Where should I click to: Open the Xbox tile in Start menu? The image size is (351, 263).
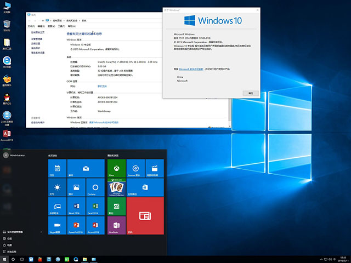tap(115, 168)
